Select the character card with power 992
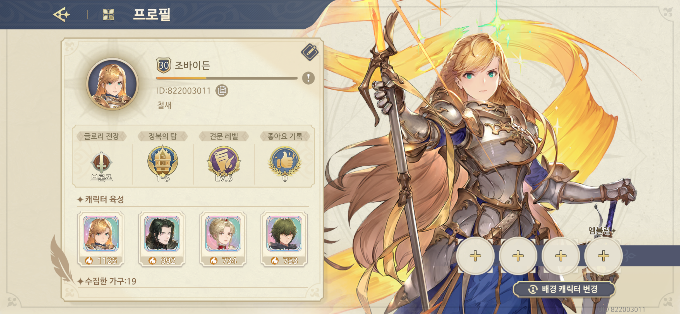Image resolution: width=680 pixels, height=314 pixels. pos(162,239)
